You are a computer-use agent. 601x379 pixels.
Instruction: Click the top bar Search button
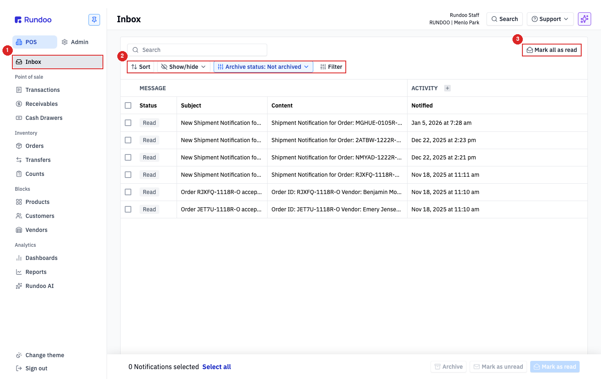[x=505, y=19]
